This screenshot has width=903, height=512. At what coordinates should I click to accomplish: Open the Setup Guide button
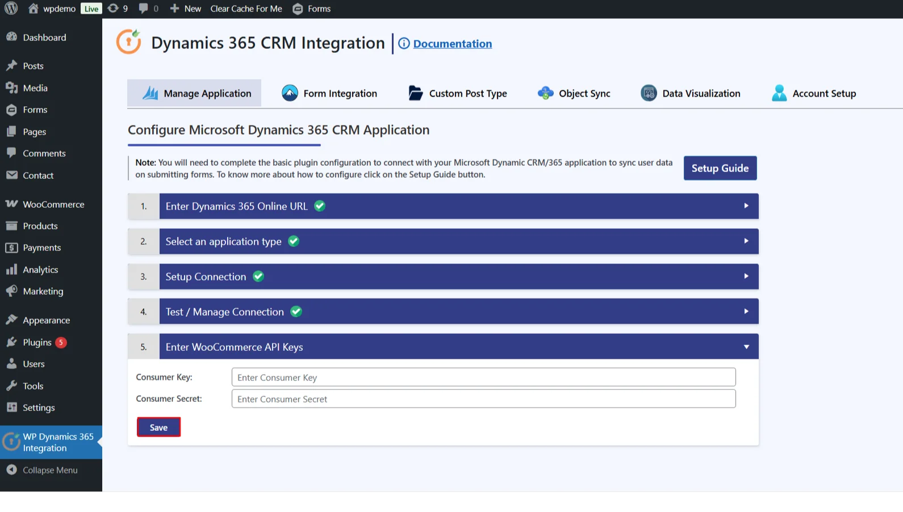pos(720,168)
